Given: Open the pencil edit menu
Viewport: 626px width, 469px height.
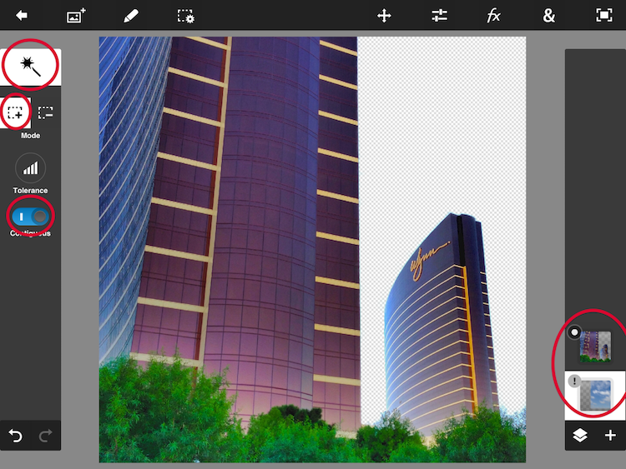Looking at the screenshot, I should pos(131,16).
